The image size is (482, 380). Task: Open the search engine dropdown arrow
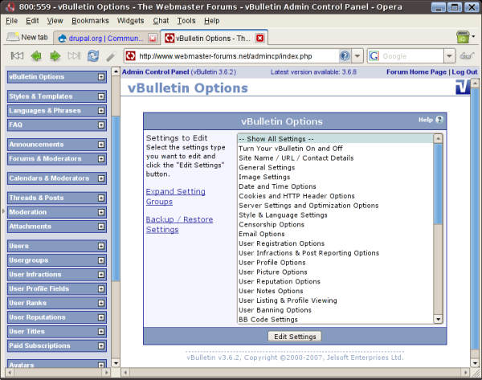pos(449,56)
